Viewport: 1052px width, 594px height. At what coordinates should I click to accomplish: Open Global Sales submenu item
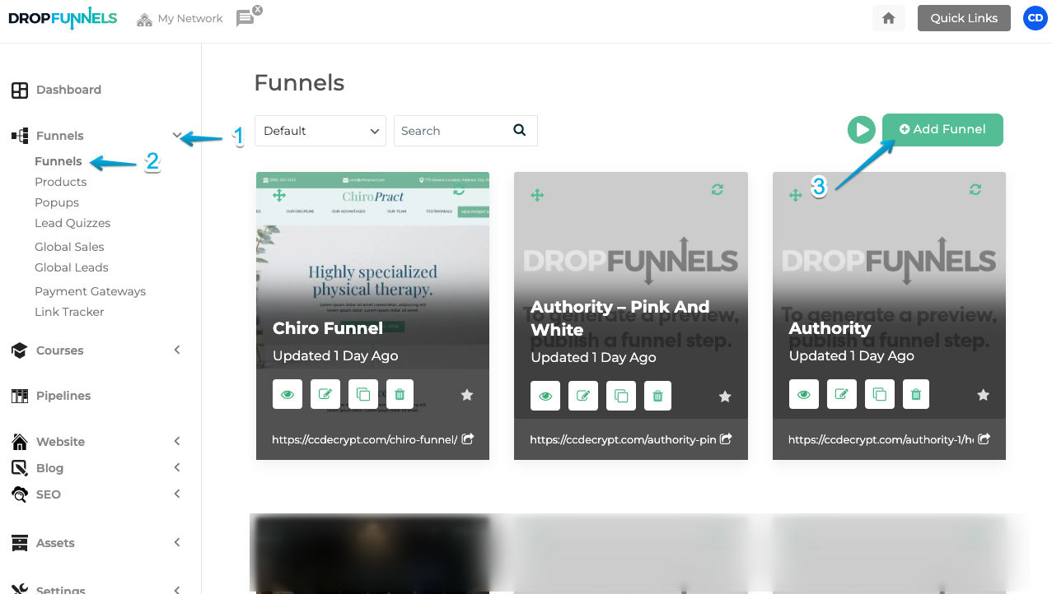click(69, 247)
